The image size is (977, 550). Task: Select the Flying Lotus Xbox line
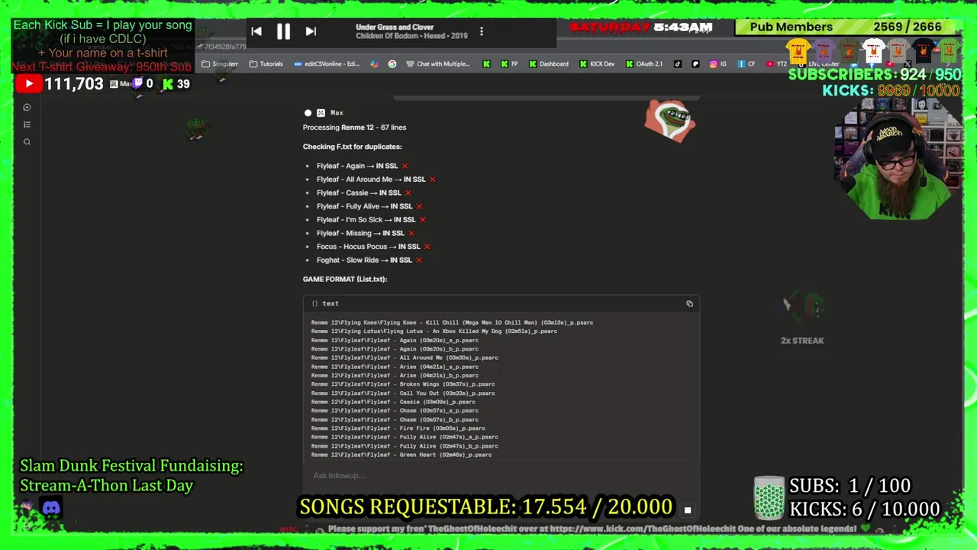coord(434,332)
